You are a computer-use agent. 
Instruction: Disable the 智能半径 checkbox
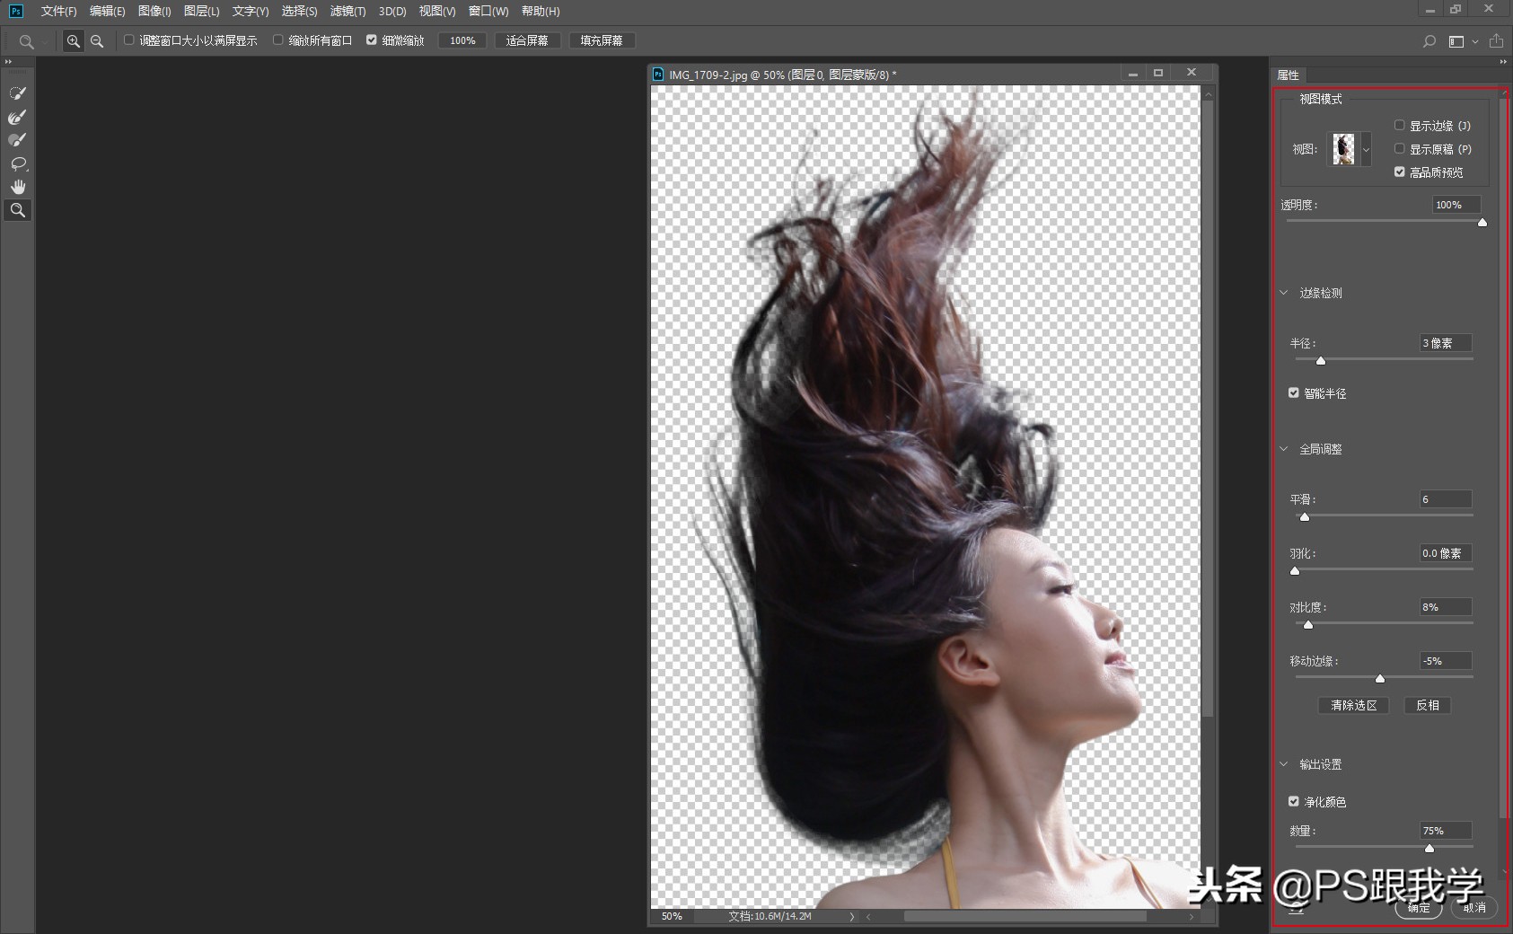point(1294,392)
